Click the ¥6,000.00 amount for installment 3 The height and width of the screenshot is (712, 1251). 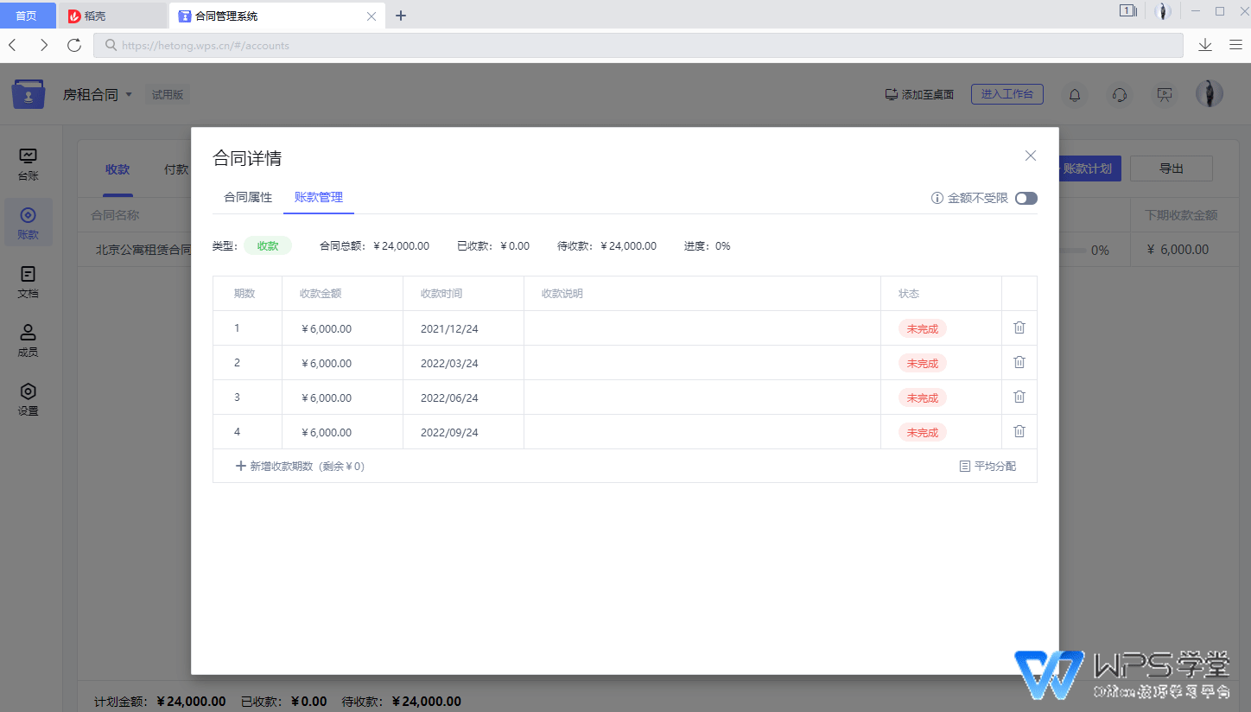coord(327,397)
